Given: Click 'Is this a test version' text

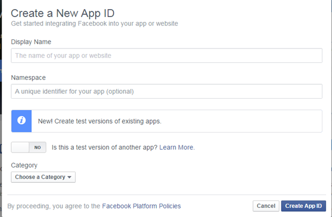Looking at the screenshot, I should click(x=105, y=147).
